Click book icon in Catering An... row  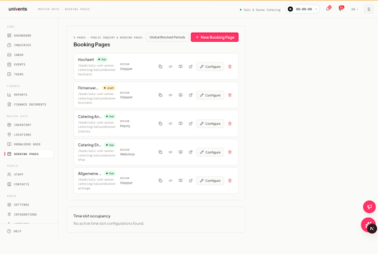click(x=181, y=124)
